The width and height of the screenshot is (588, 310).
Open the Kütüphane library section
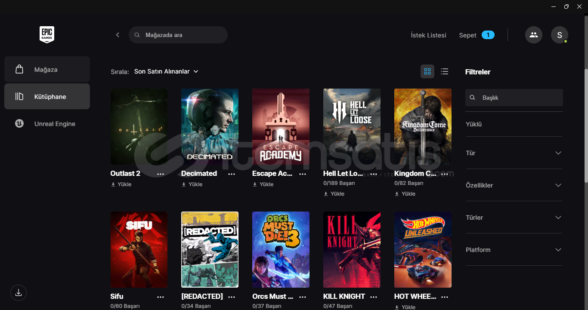[x=47, y=96]
